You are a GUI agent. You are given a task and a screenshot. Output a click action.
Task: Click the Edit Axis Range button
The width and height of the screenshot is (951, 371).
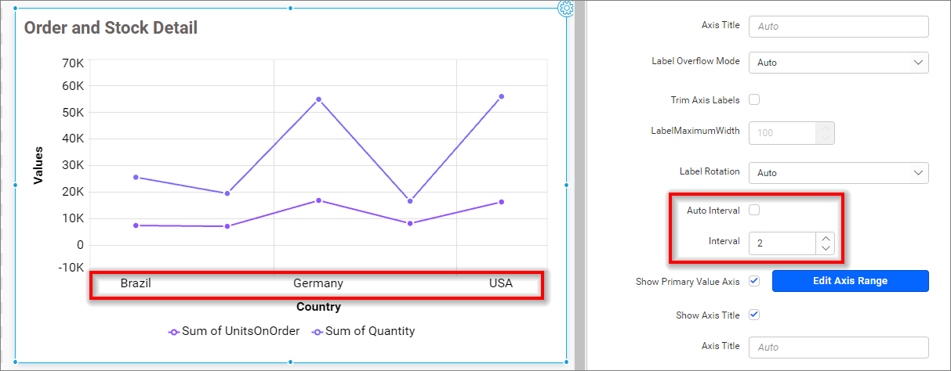851,281
